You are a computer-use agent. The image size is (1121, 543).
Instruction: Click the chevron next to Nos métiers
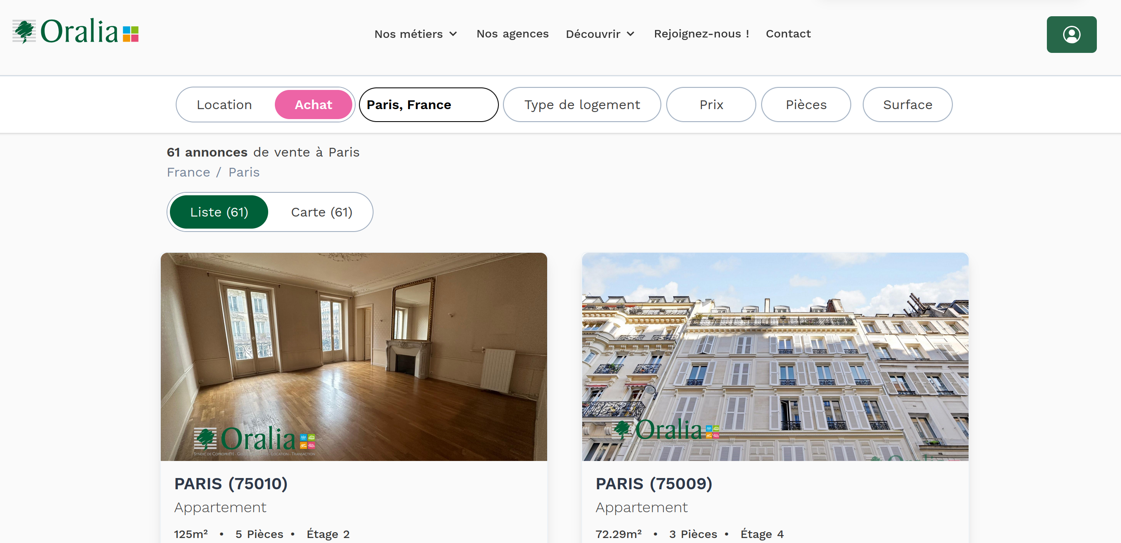pyautogui.click(x=453, y=34)
